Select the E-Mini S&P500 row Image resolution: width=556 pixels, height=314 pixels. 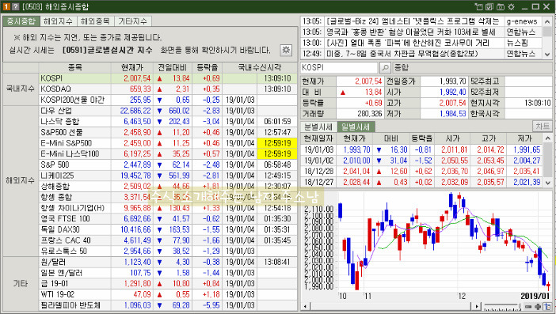tap(168, 143)
